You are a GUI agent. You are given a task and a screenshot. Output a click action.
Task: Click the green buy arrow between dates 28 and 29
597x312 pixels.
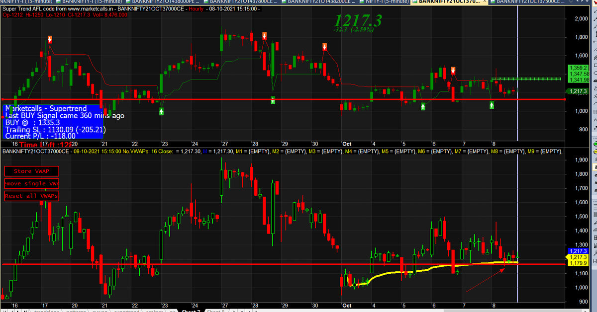click(x=273, y=100)
